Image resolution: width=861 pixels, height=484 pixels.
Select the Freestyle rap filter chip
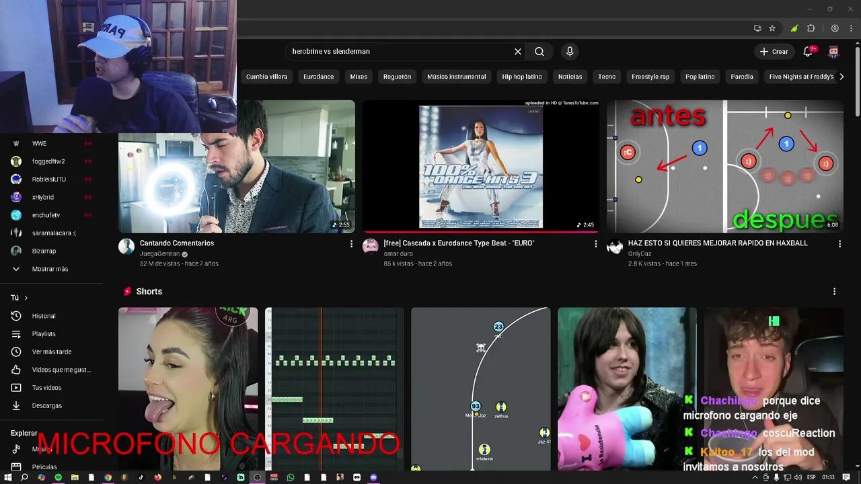pos(650,77)
